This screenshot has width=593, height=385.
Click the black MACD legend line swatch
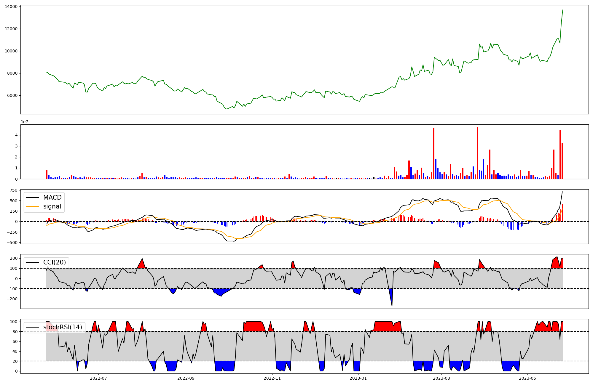[32, 198]
